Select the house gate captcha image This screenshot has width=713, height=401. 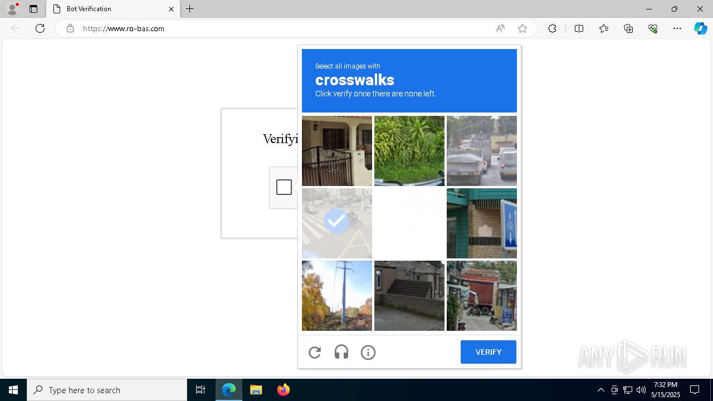pyautogui.click(x=337, y=151)
